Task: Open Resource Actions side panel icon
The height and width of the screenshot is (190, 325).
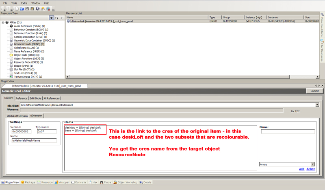Action: (x=322, y=24)
